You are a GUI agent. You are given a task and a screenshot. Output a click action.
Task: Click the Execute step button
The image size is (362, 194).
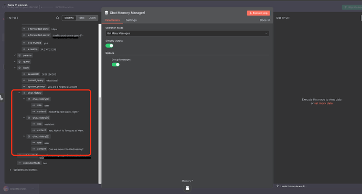click(258, 13)
